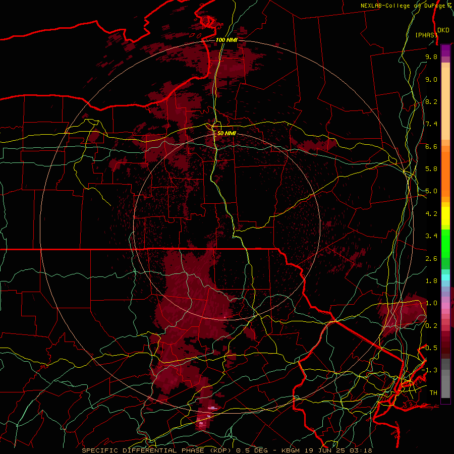Click the 9.0 value on the scale
Screen dimensions: 454x454
point(431,79)
